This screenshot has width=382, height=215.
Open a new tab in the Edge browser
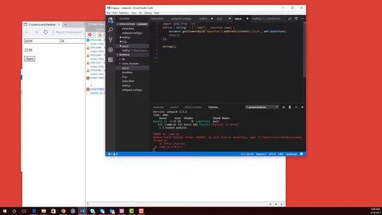pos(65,24)
